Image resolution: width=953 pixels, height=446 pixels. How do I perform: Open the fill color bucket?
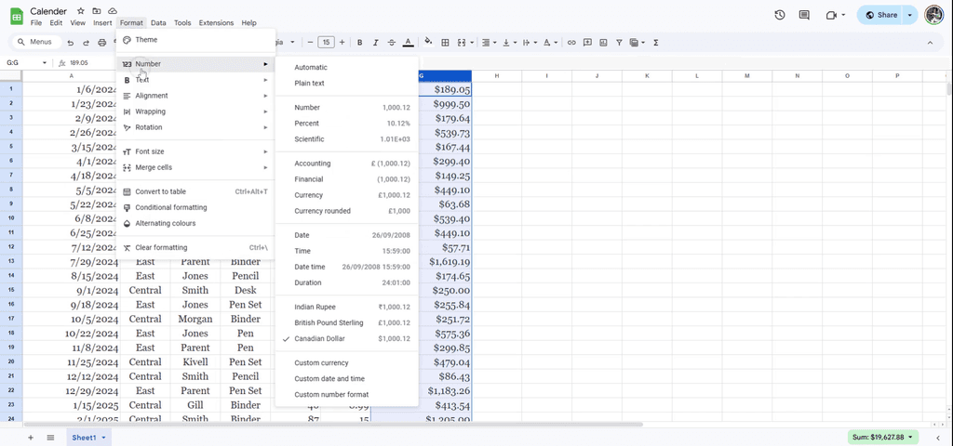pyautogui.click(x=428, y=43)
